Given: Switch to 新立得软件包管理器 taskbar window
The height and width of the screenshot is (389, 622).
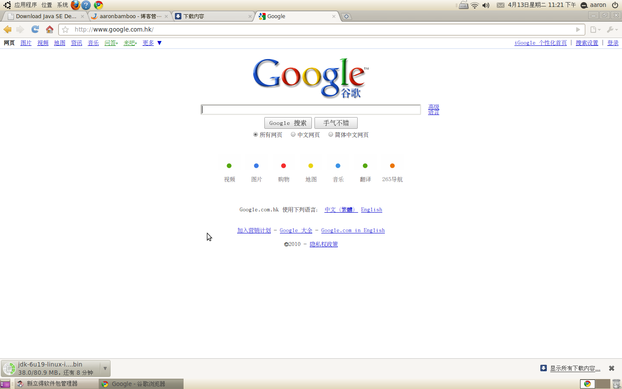Looking at the screenshot, I should (x=57, y=384).
